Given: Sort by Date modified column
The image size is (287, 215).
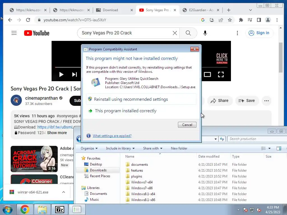Looking at the screenshot, I should pyautogui.click(x=209, y=156).
